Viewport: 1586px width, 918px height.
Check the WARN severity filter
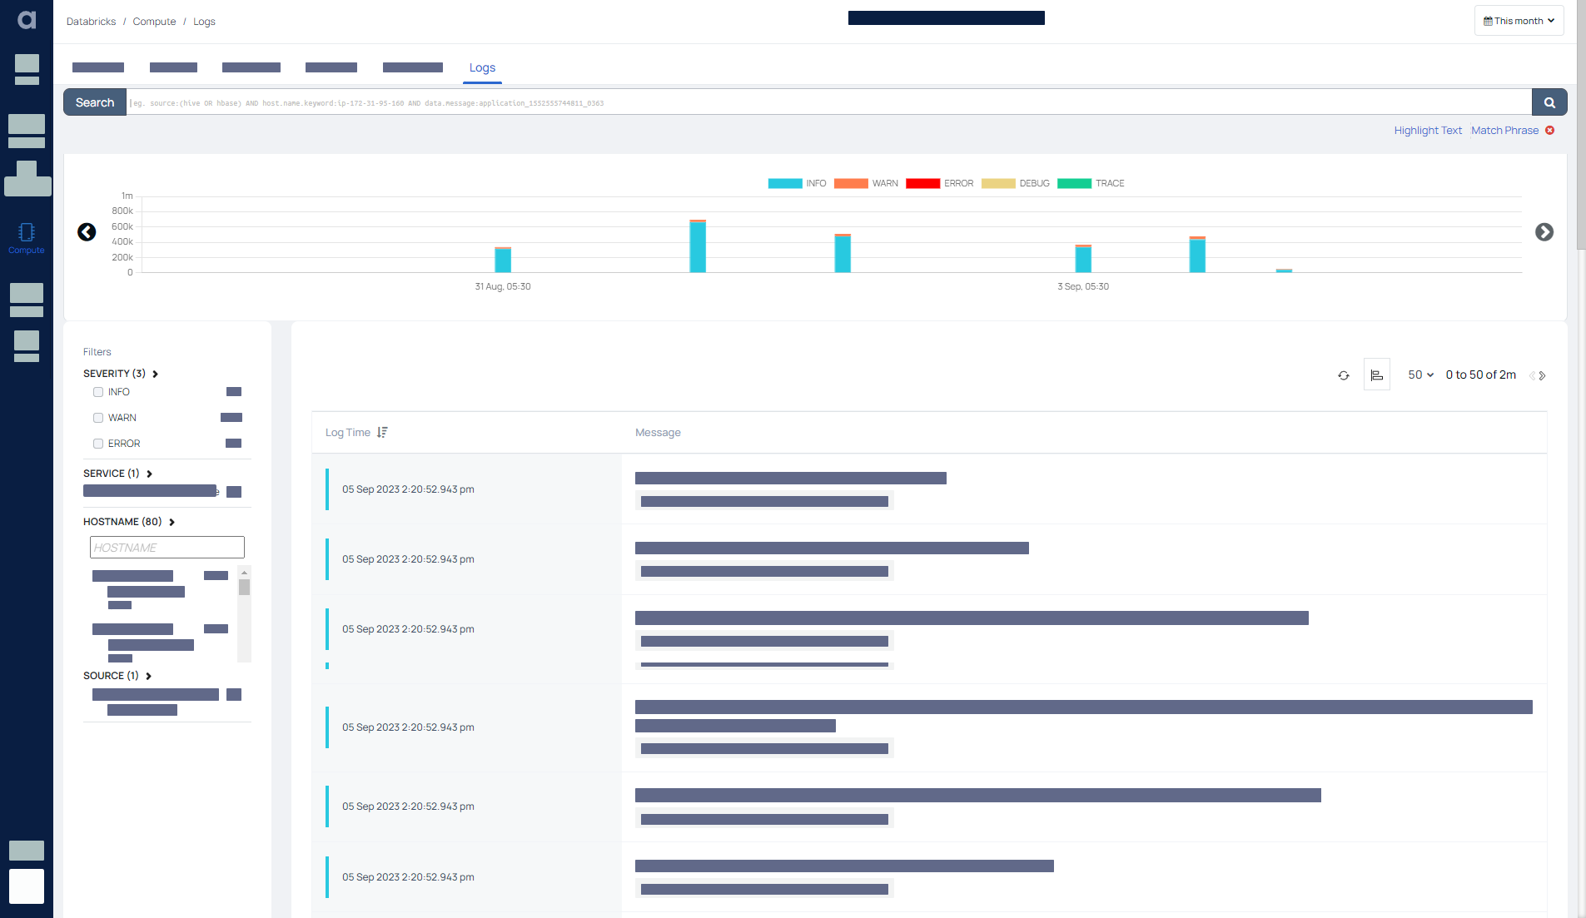tap(98, 417)
